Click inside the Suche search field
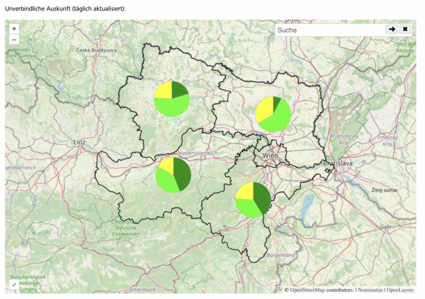The width and height of the screenshot is (425, 299). pos(330,30)
